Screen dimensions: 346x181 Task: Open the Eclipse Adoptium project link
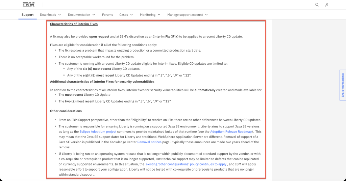[98, 131]
